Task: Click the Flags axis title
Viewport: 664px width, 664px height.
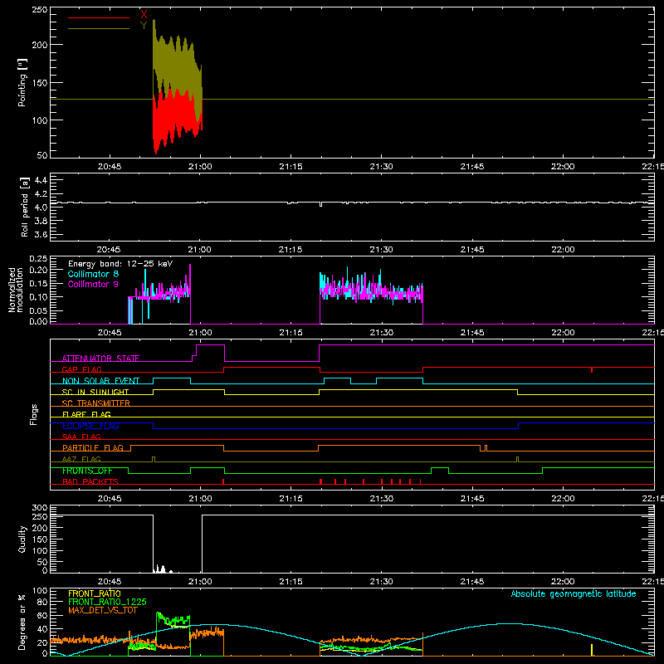Action: point(34,414)
